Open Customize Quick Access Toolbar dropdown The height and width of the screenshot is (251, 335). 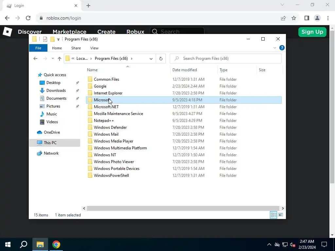58,39
